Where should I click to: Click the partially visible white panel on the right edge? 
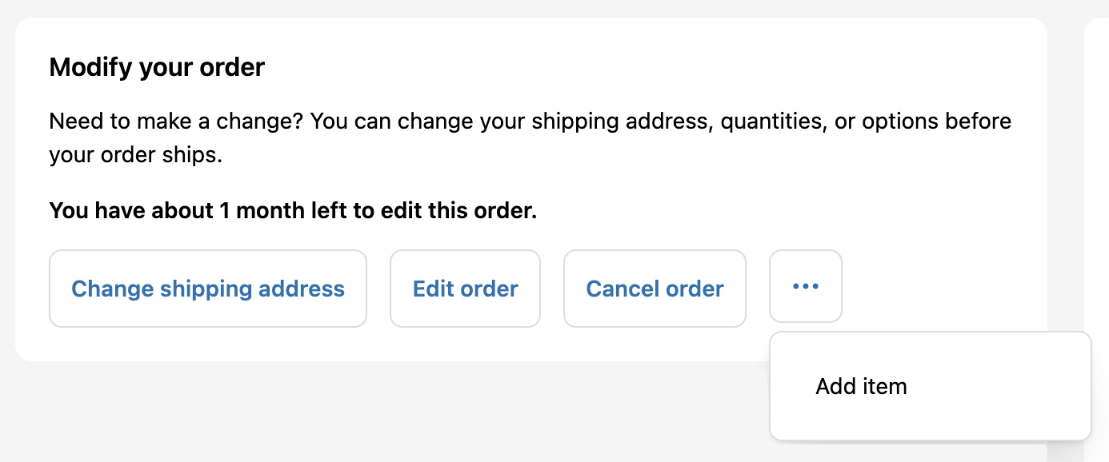[1098, 200]
